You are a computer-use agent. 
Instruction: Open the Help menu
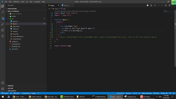click(43, 2)
